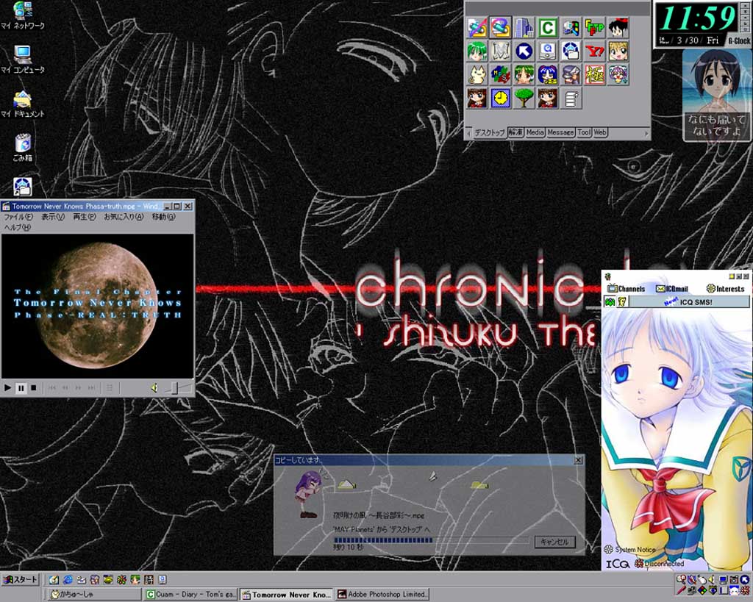This screenshot has width=753, height=602.
Task: Click the moon video display area
Action: click(98, 307)
